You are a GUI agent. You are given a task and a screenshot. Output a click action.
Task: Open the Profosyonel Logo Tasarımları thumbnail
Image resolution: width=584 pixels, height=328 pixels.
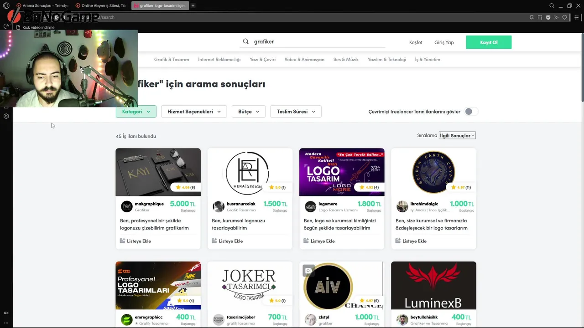point(158,286)
